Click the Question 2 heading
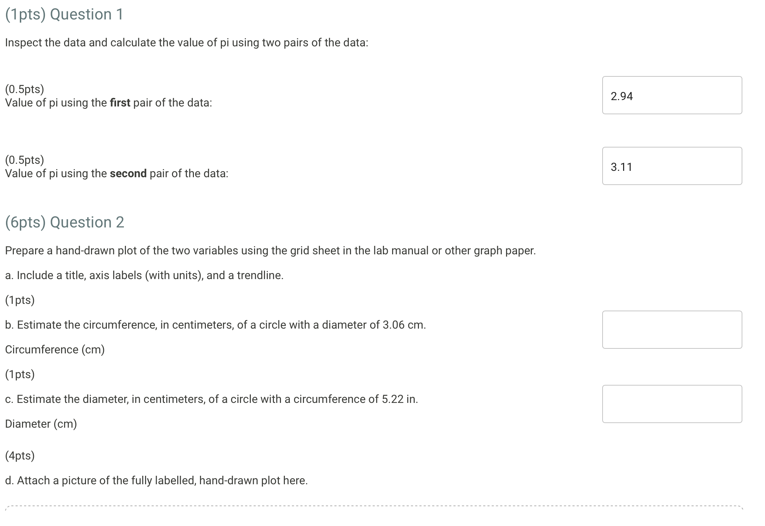765x526 pixels. (64, 222)
